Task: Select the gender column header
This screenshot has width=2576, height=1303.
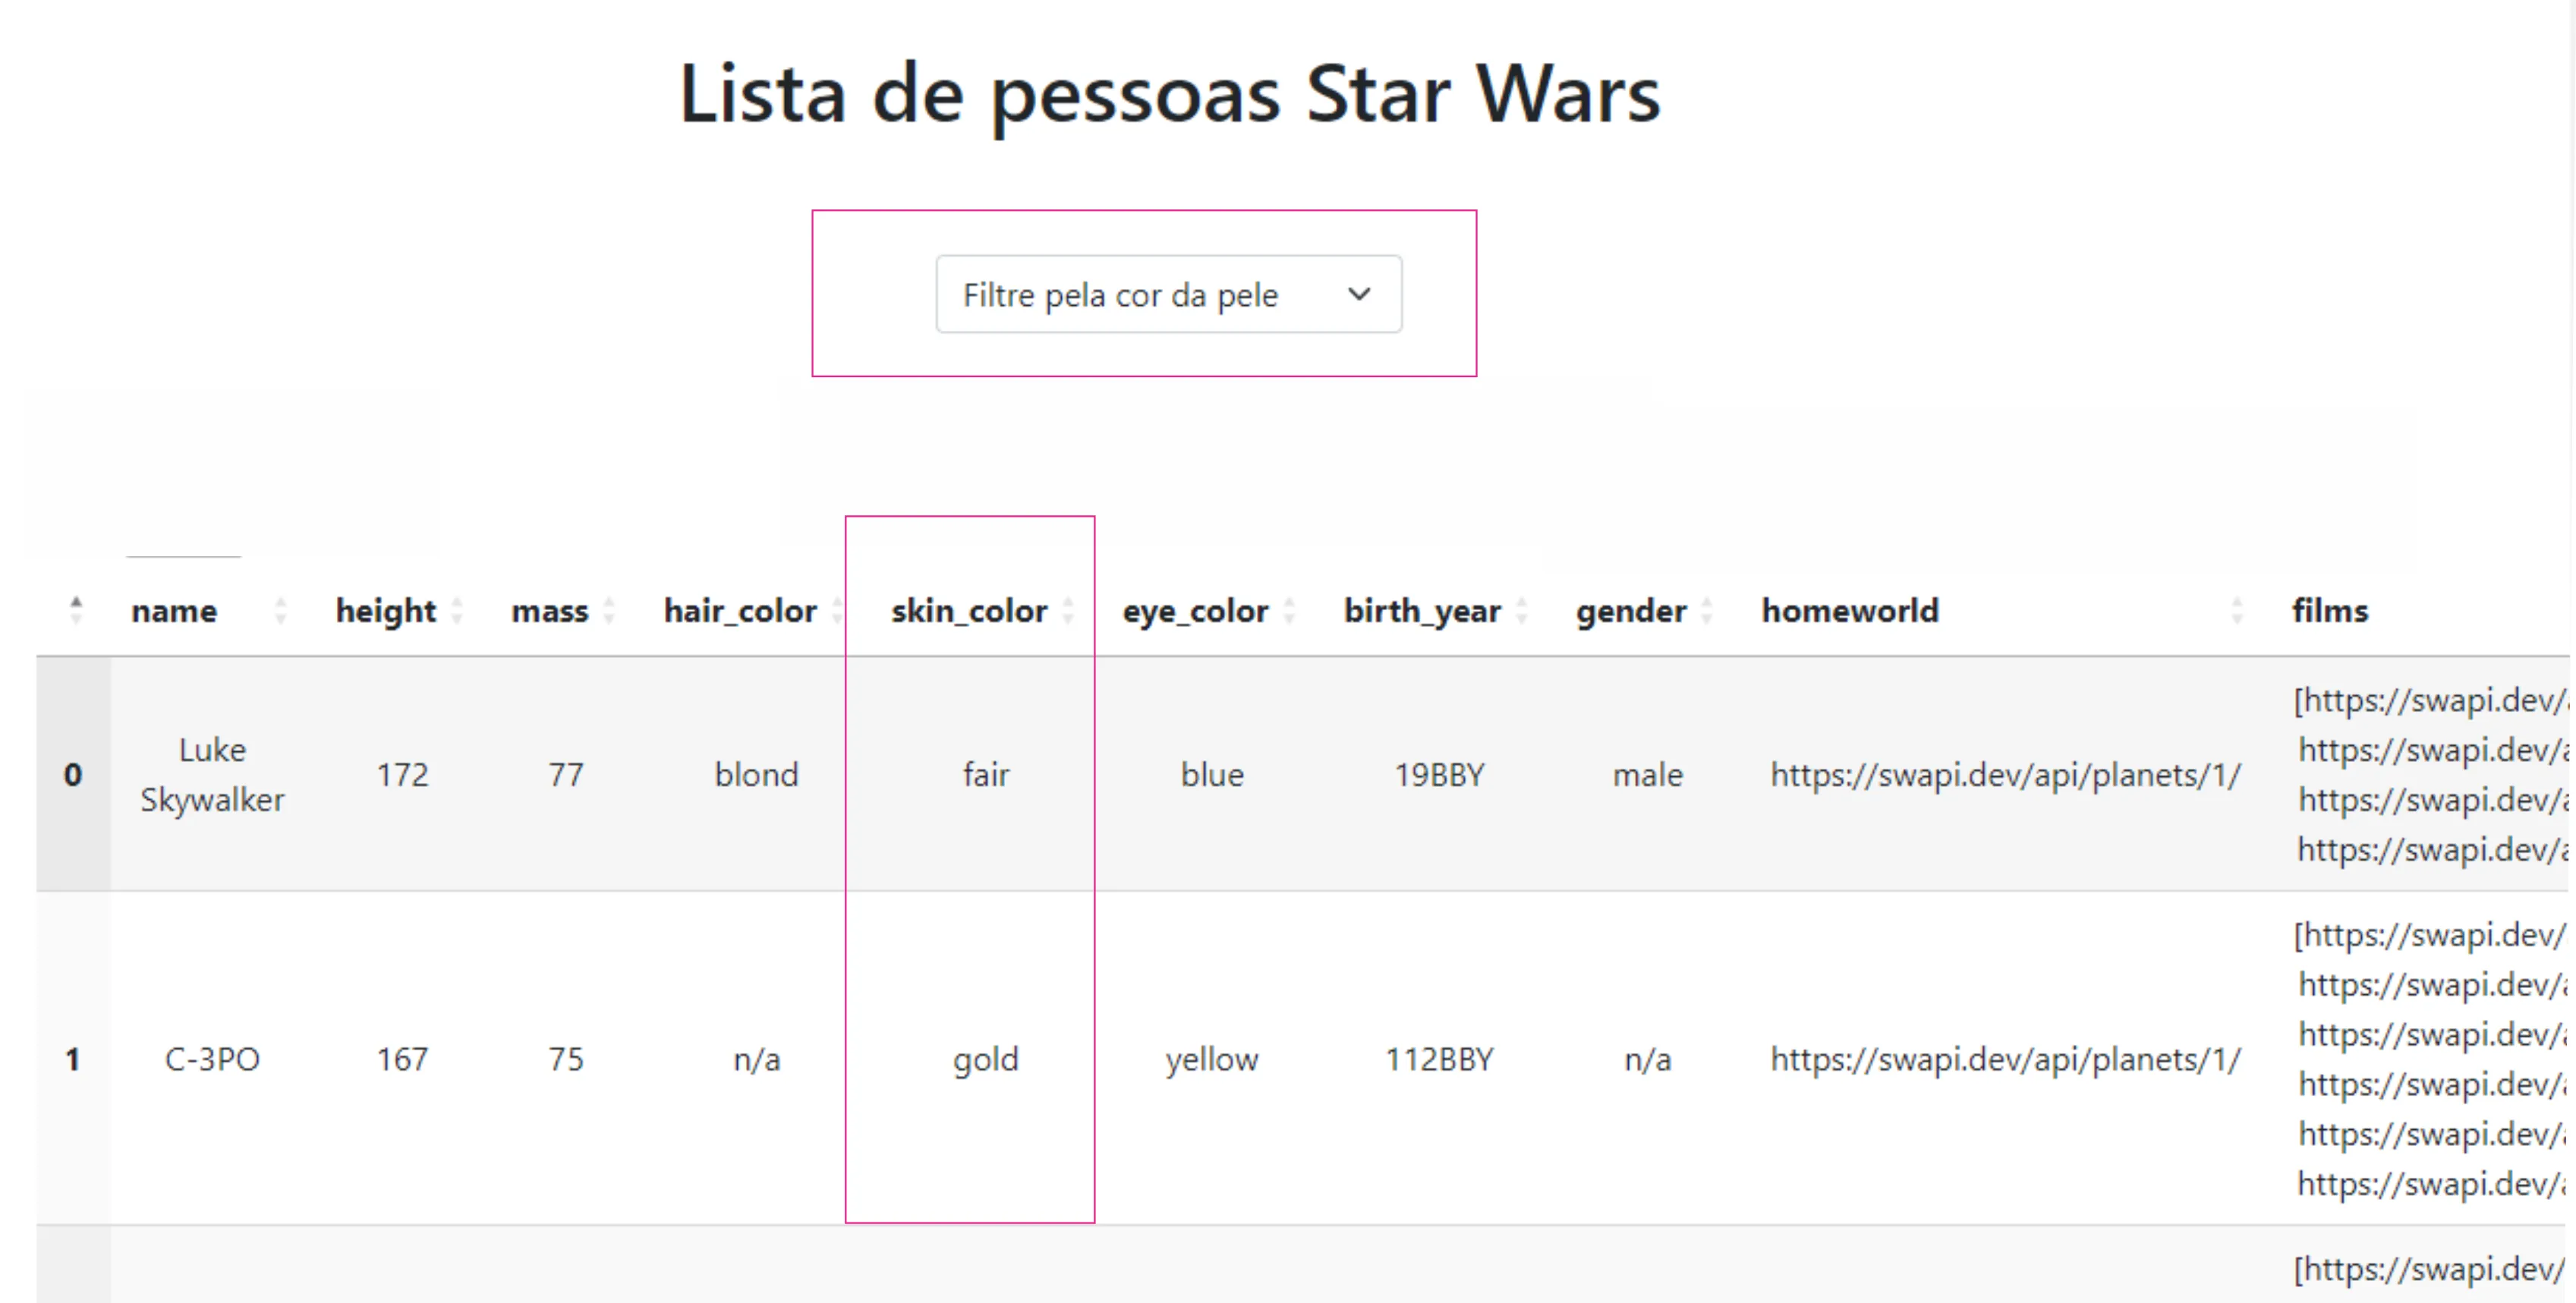Action: click(x=1629, y=611)
